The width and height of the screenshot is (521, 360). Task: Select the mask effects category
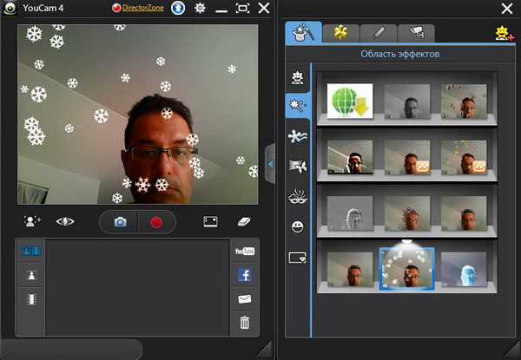tap(299, 196)
